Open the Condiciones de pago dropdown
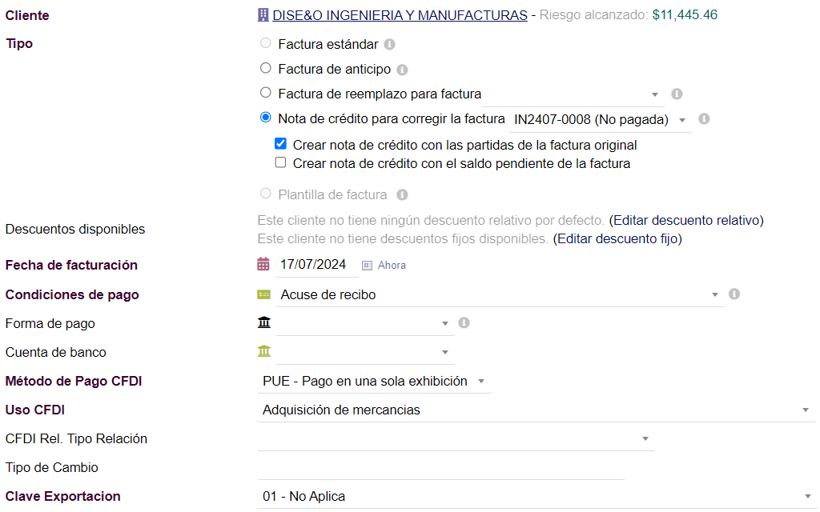 pos(499,294)
